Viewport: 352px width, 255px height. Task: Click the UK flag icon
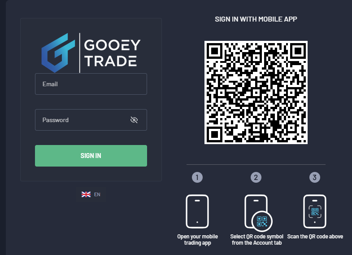point(86,194)
